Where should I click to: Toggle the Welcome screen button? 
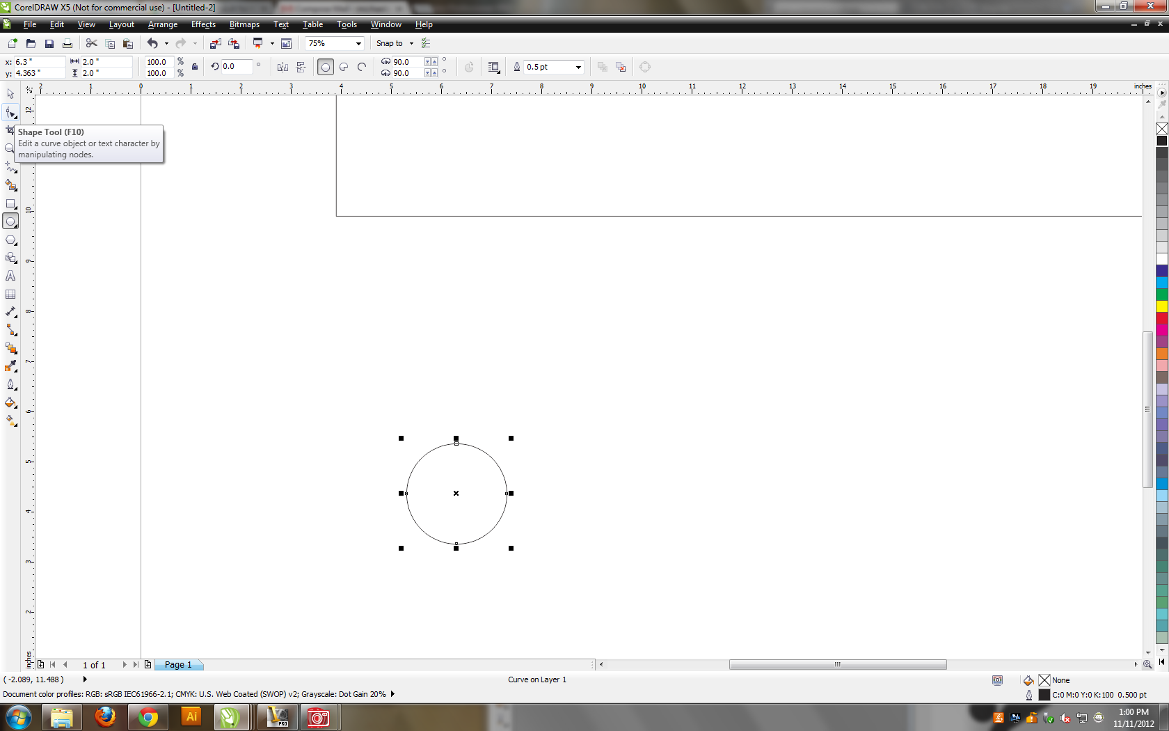click(x=286, y=43)
